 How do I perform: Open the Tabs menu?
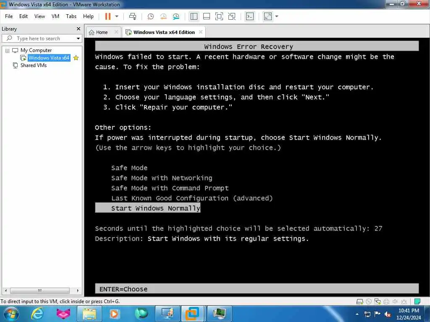point(71,16)
